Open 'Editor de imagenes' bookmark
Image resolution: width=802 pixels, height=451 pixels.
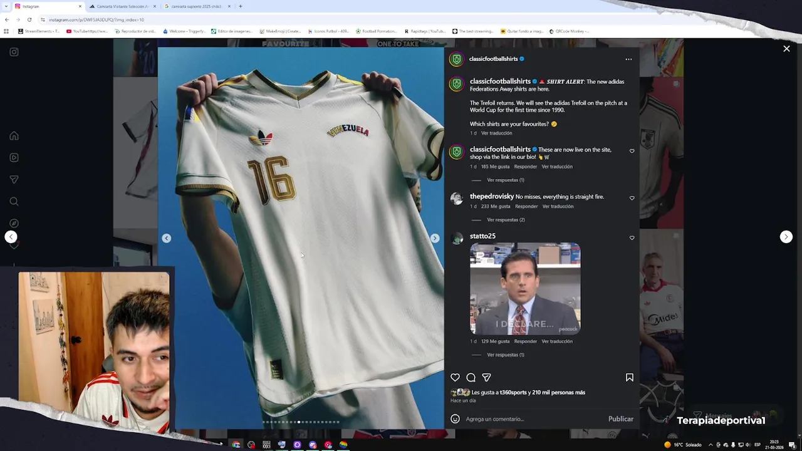(x=231, y=31)
